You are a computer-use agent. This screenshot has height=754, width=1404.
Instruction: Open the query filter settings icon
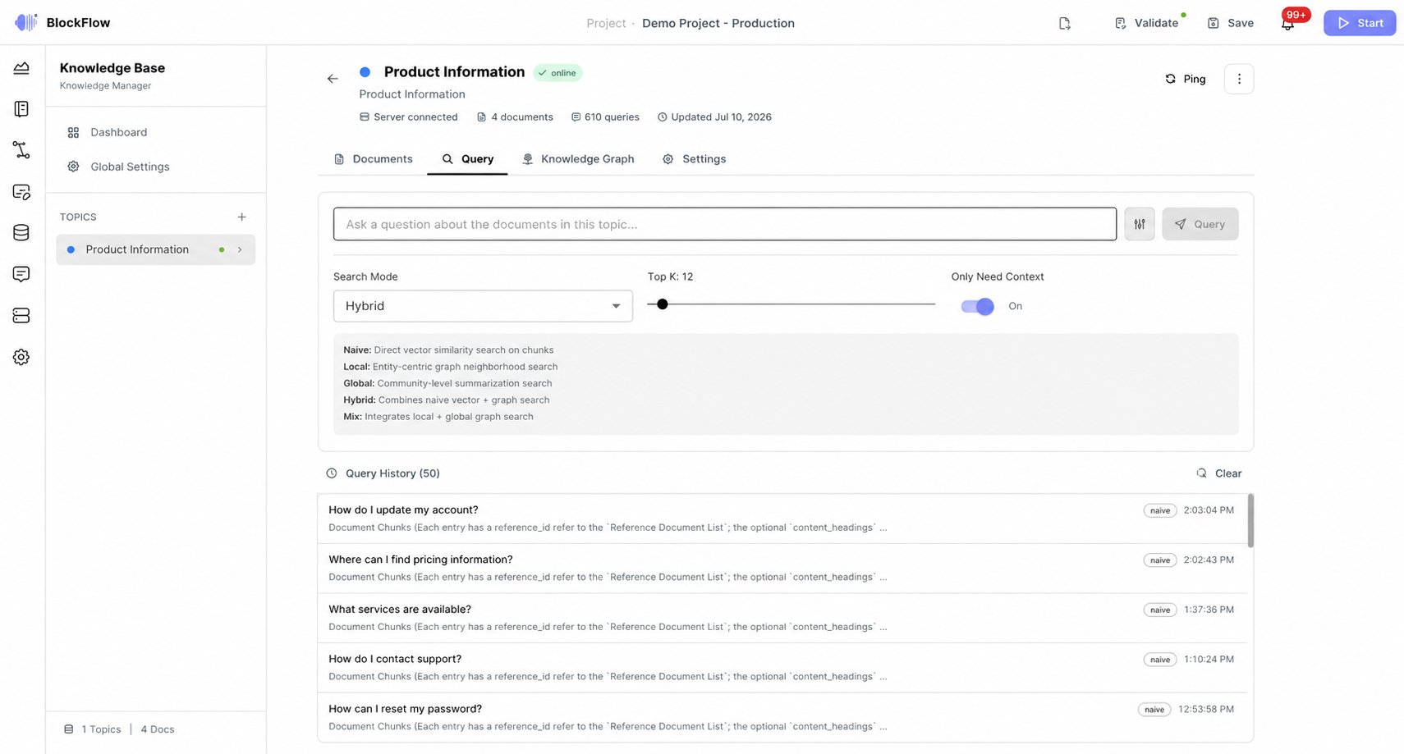[x=1140, y=224]
